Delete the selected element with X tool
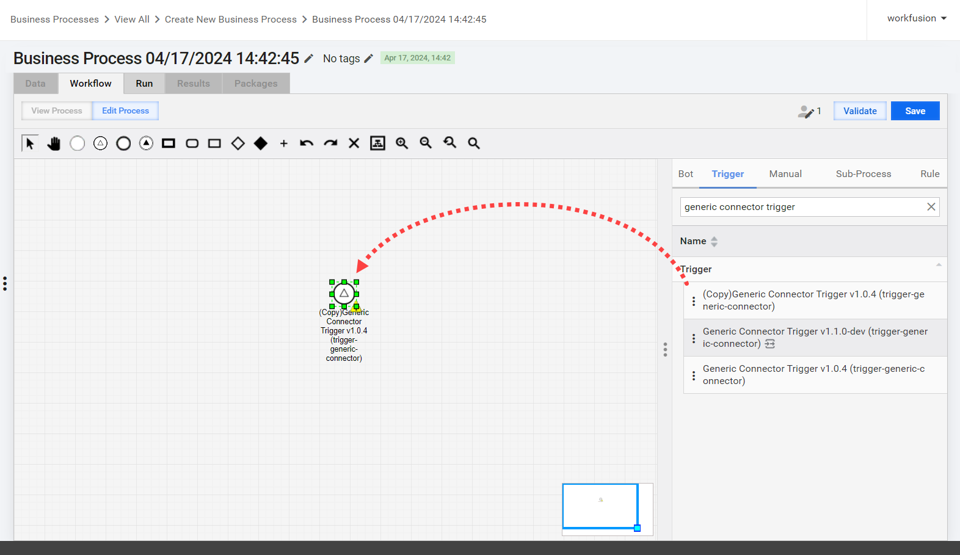Screen dimensions: 960x555 pos(354,143)
